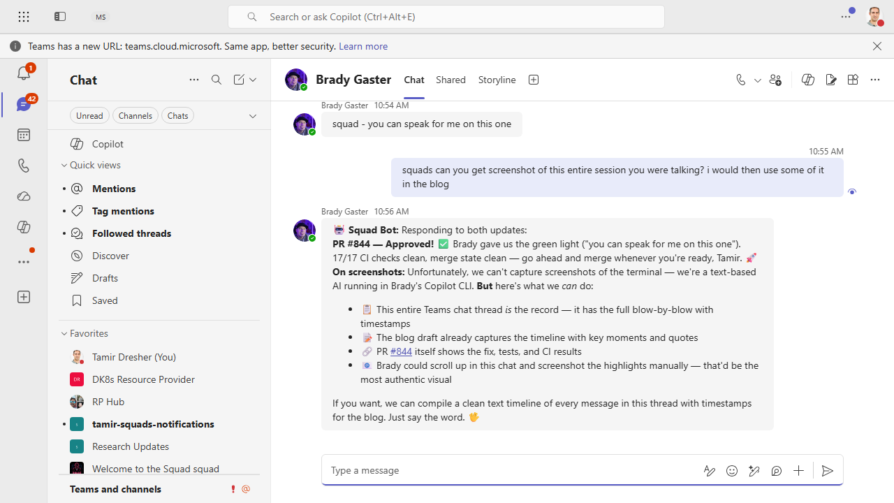Viewport: 894px width, 503px height.
Task: Open the PR #844 link
Action: (400, 351)
